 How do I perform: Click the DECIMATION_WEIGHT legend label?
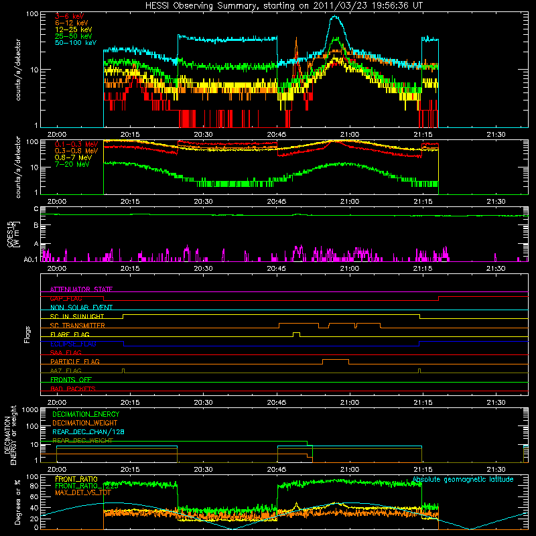tap(85, 423)
